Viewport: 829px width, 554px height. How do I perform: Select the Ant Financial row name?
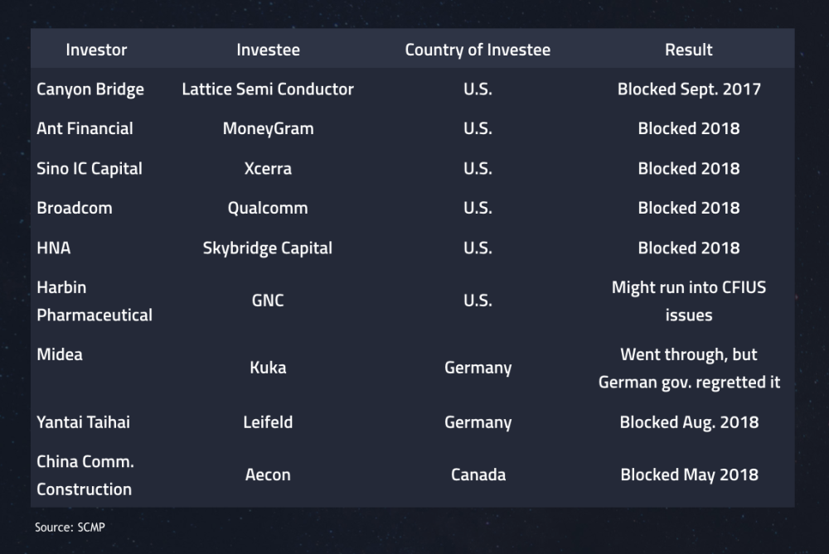click(85, 128)
